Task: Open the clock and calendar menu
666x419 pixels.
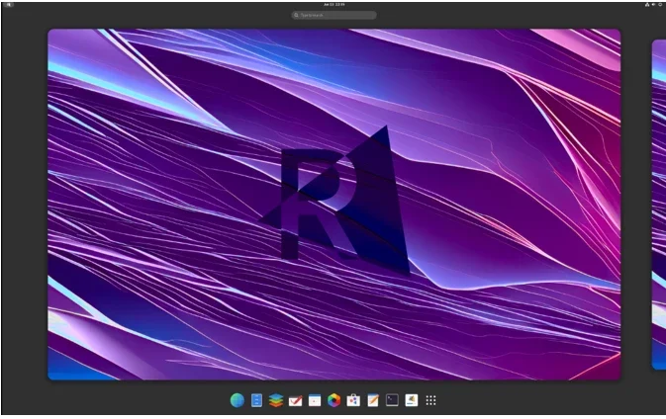Action: click(x=333, y=4)
